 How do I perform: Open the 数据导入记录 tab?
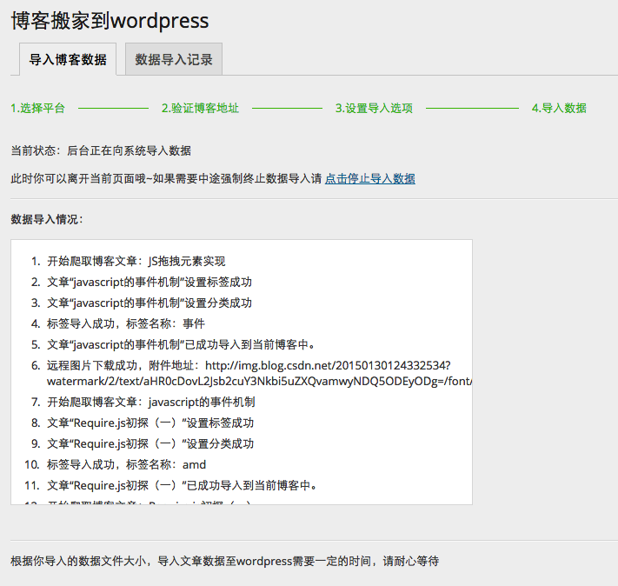(x=174, y=59)
